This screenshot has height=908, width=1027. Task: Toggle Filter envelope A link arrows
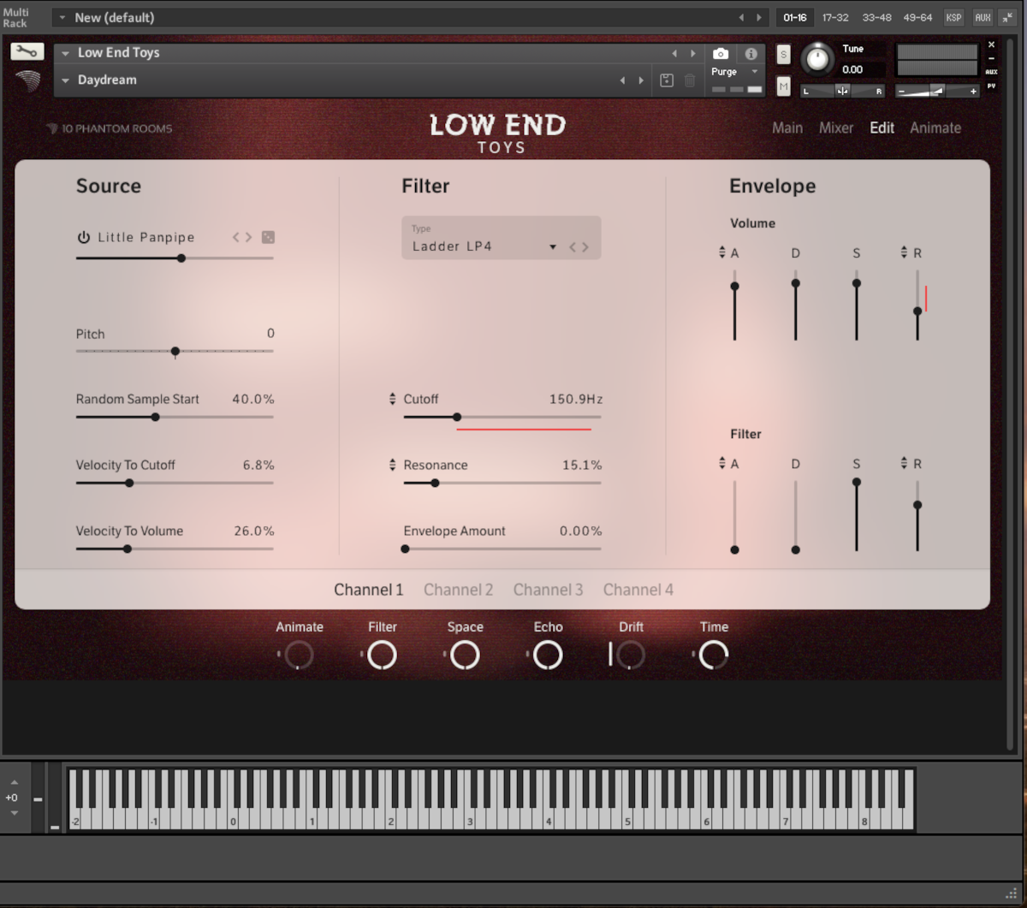722,463
